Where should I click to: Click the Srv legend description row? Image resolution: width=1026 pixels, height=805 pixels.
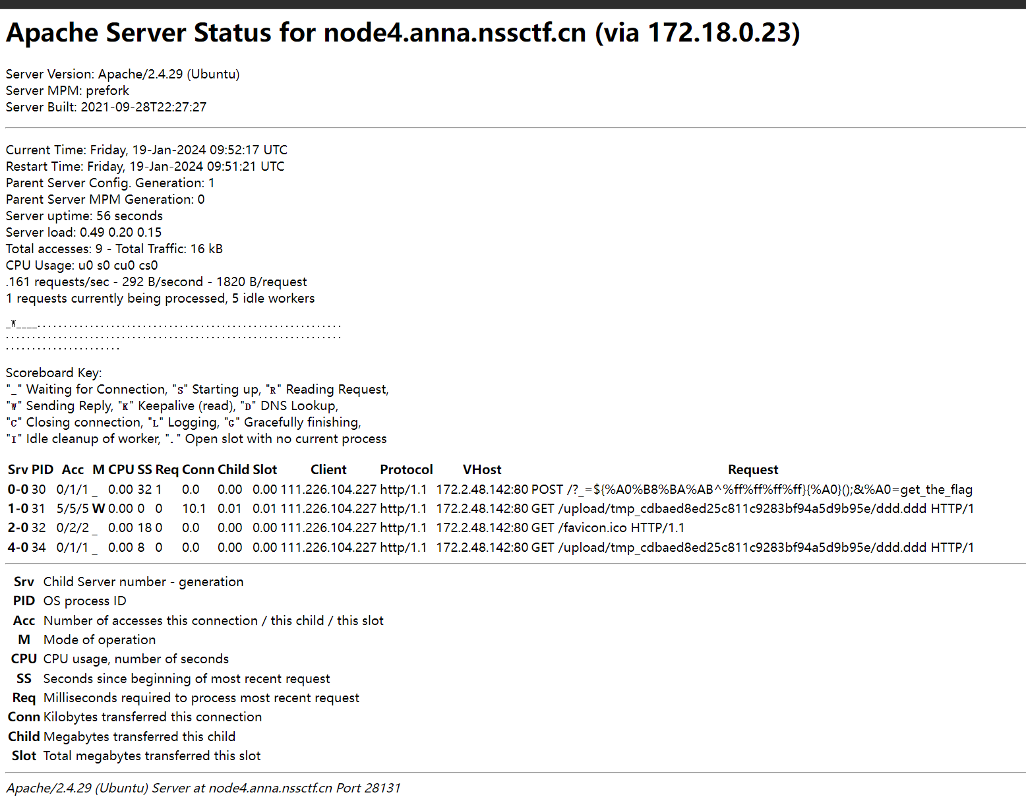tap(129, 581)
